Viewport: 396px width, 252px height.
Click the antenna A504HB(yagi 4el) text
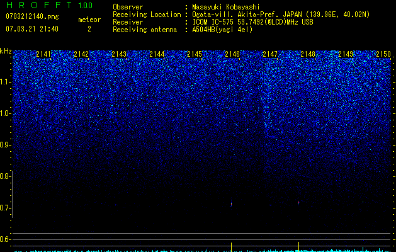point(222,30)
